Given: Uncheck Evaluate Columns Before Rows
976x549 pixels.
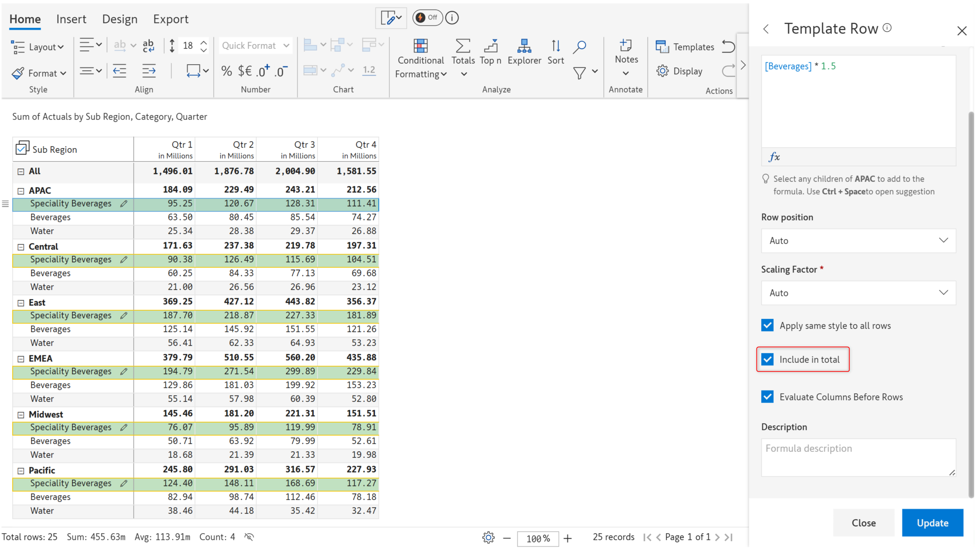Looking at the screenshot, I should (x=768, y=397).
